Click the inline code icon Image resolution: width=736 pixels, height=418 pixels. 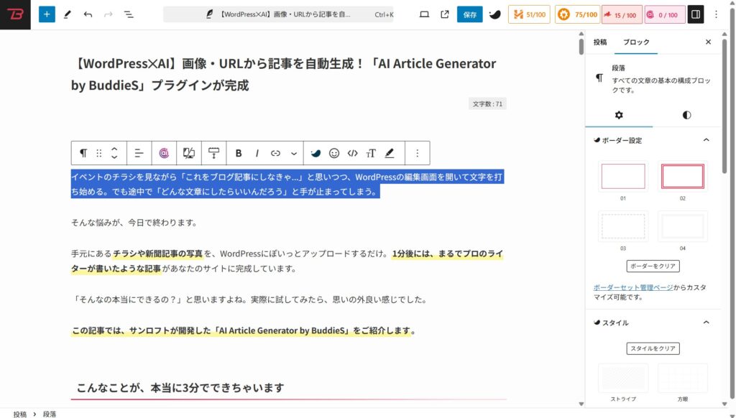(352, 153)
